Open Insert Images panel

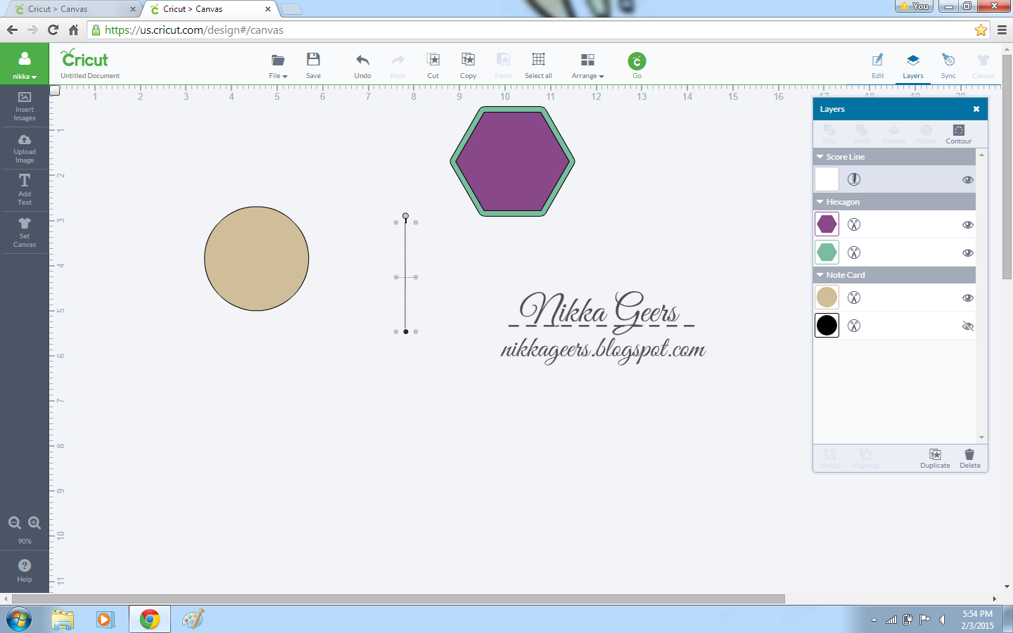coord(25,107)
